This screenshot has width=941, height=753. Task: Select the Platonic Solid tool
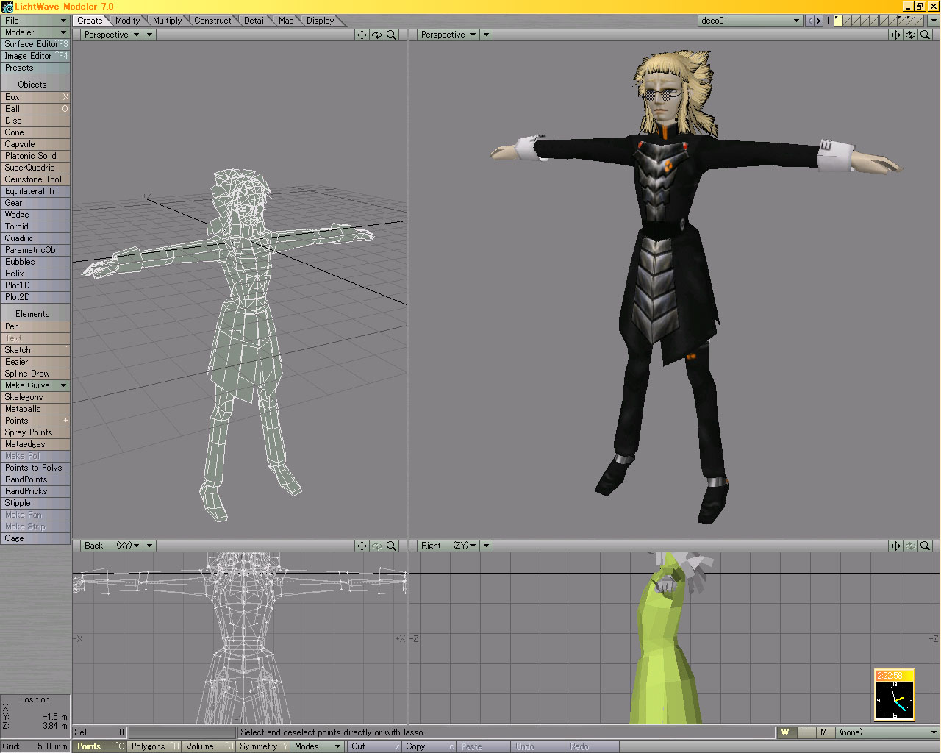click(35, 156)
